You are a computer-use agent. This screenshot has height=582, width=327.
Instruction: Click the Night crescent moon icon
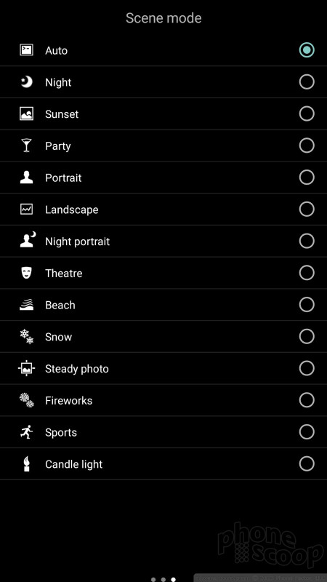tap(26, 82)
